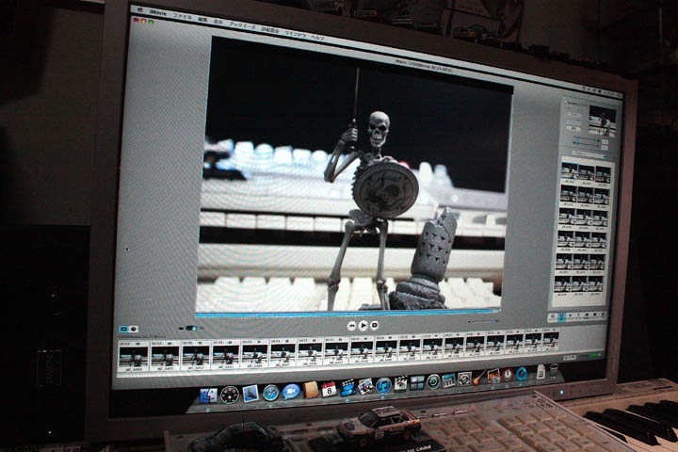Screen dimensions: 678x452
Task: Open the Clips pane
Action: click(552, 316)
